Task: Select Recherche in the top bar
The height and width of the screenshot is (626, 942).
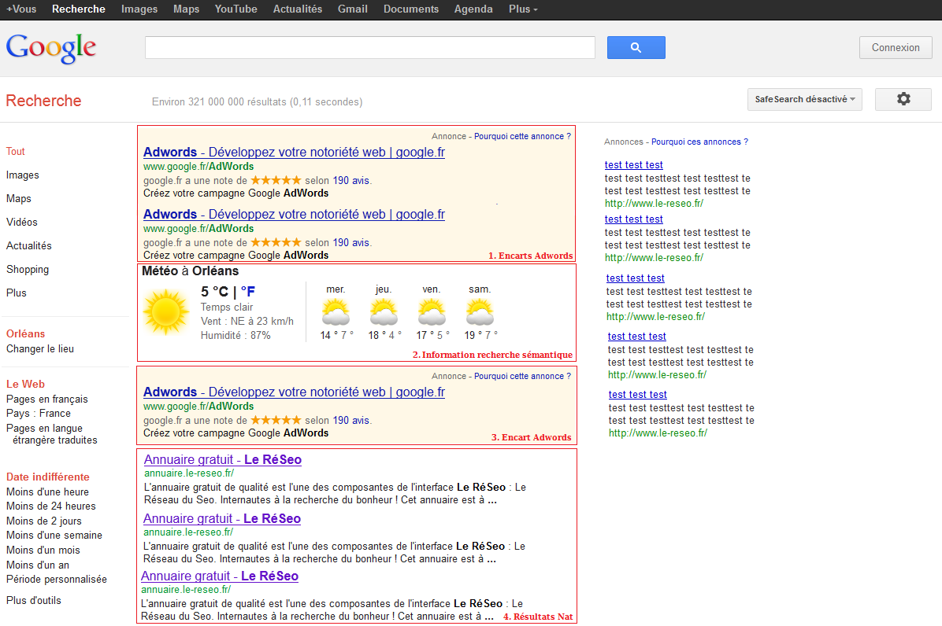Action: [x=79, y=9]
